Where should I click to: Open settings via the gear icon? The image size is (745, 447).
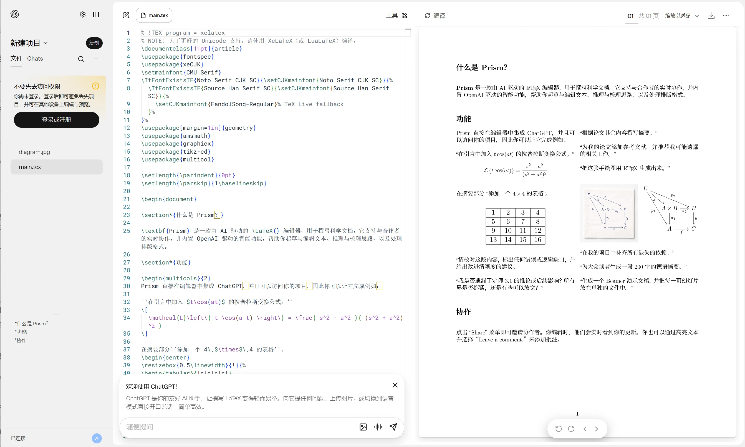pos(82,14)
